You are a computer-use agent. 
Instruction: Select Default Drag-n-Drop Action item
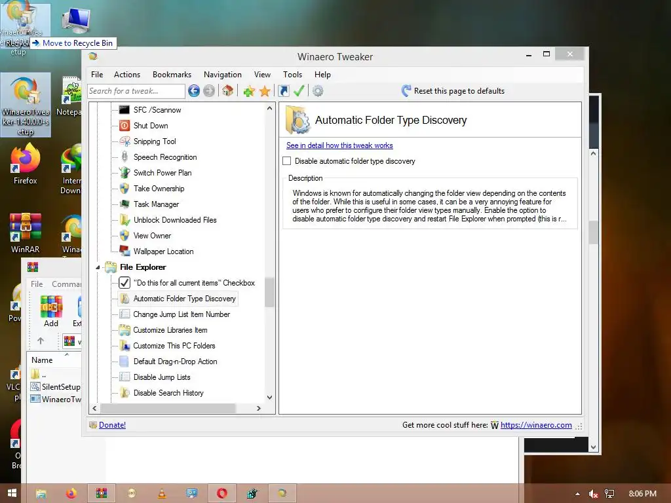(175, 362)
